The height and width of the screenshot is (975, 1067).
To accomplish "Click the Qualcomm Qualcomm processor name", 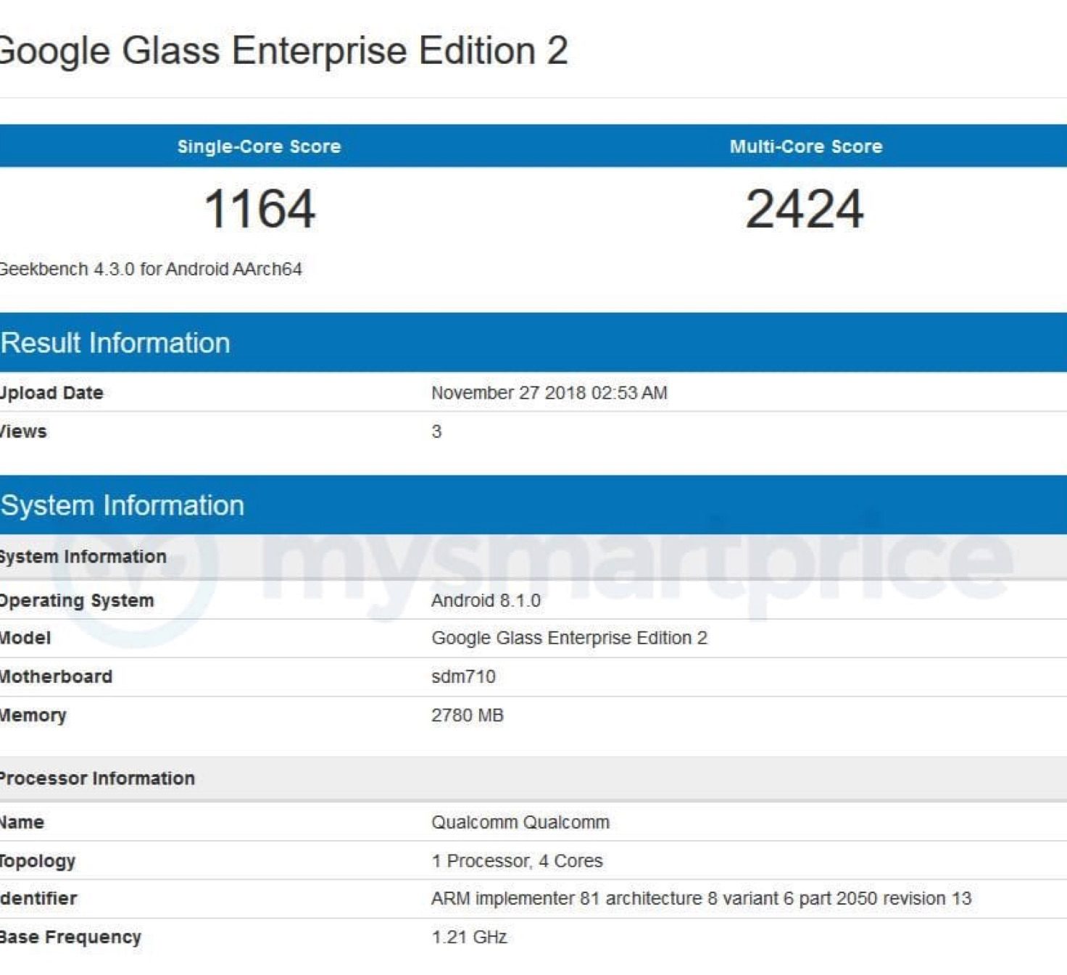I will click(520, 823).
